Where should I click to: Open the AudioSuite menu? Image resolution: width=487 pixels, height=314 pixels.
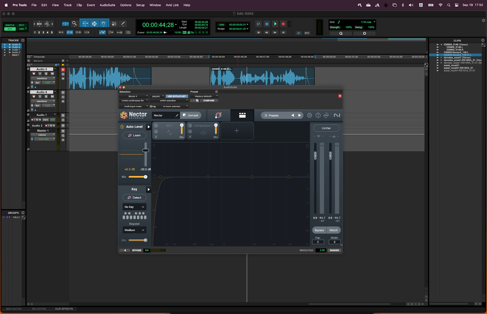[x=107, y=5]
